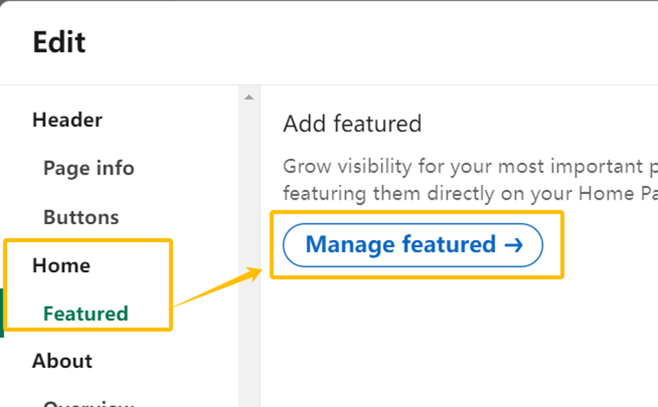Select the Buttons sidebar entry

(81, 217)
